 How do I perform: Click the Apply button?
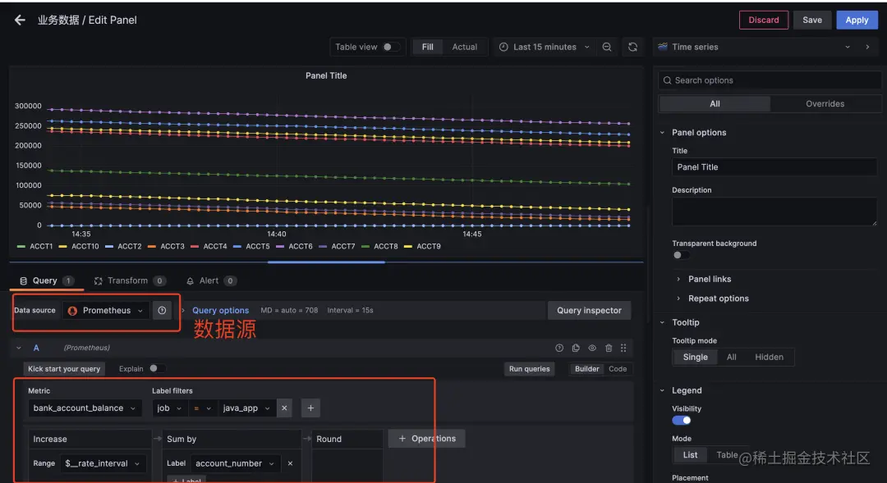point(857,20)
